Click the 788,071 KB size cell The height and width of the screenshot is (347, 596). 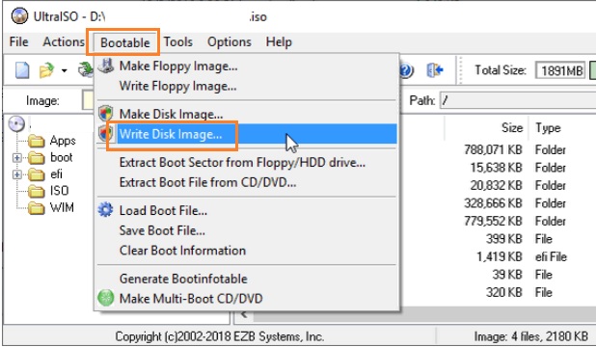[x=493, y=149]
